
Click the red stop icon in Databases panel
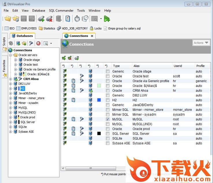tap(38, 43)
